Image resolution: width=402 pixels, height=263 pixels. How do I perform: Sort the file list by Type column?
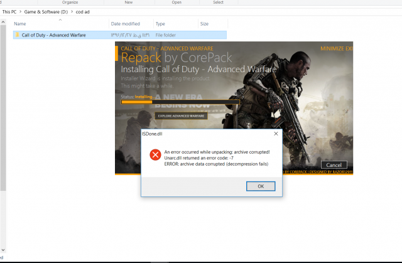click(x=160, y=24)
